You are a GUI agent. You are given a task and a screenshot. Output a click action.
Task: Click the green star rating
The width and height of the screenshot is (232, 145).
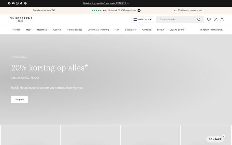point(96,11)
